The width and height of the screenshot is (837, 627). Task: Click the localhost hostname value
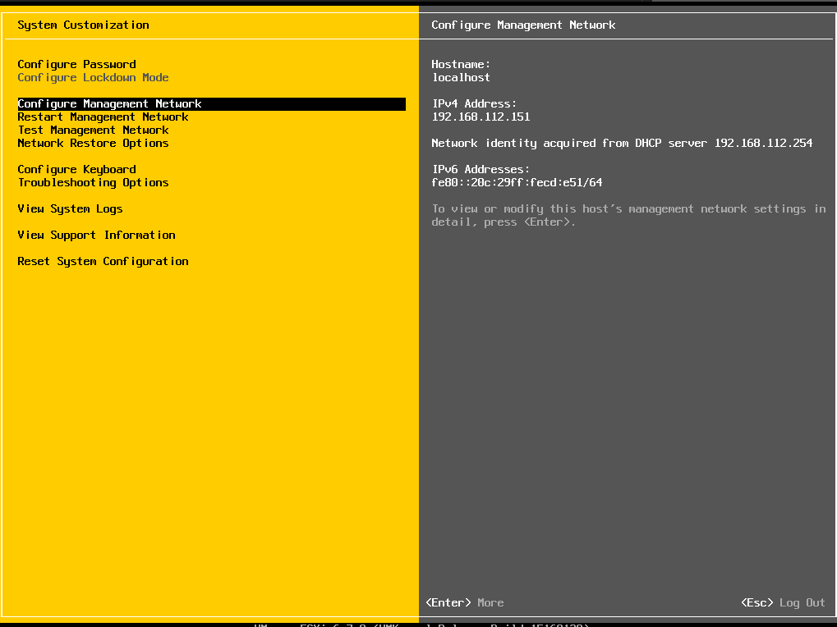coord(461,78)
